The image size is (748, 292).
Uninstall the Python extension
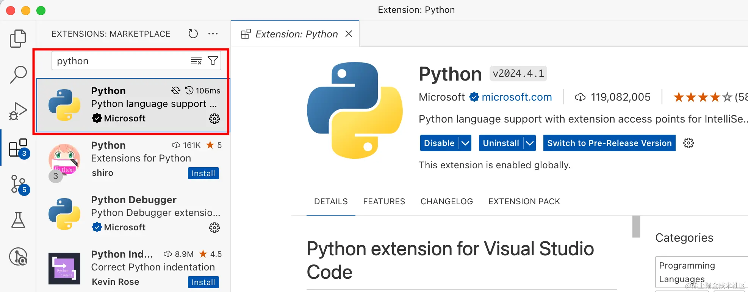click(501, 143)
